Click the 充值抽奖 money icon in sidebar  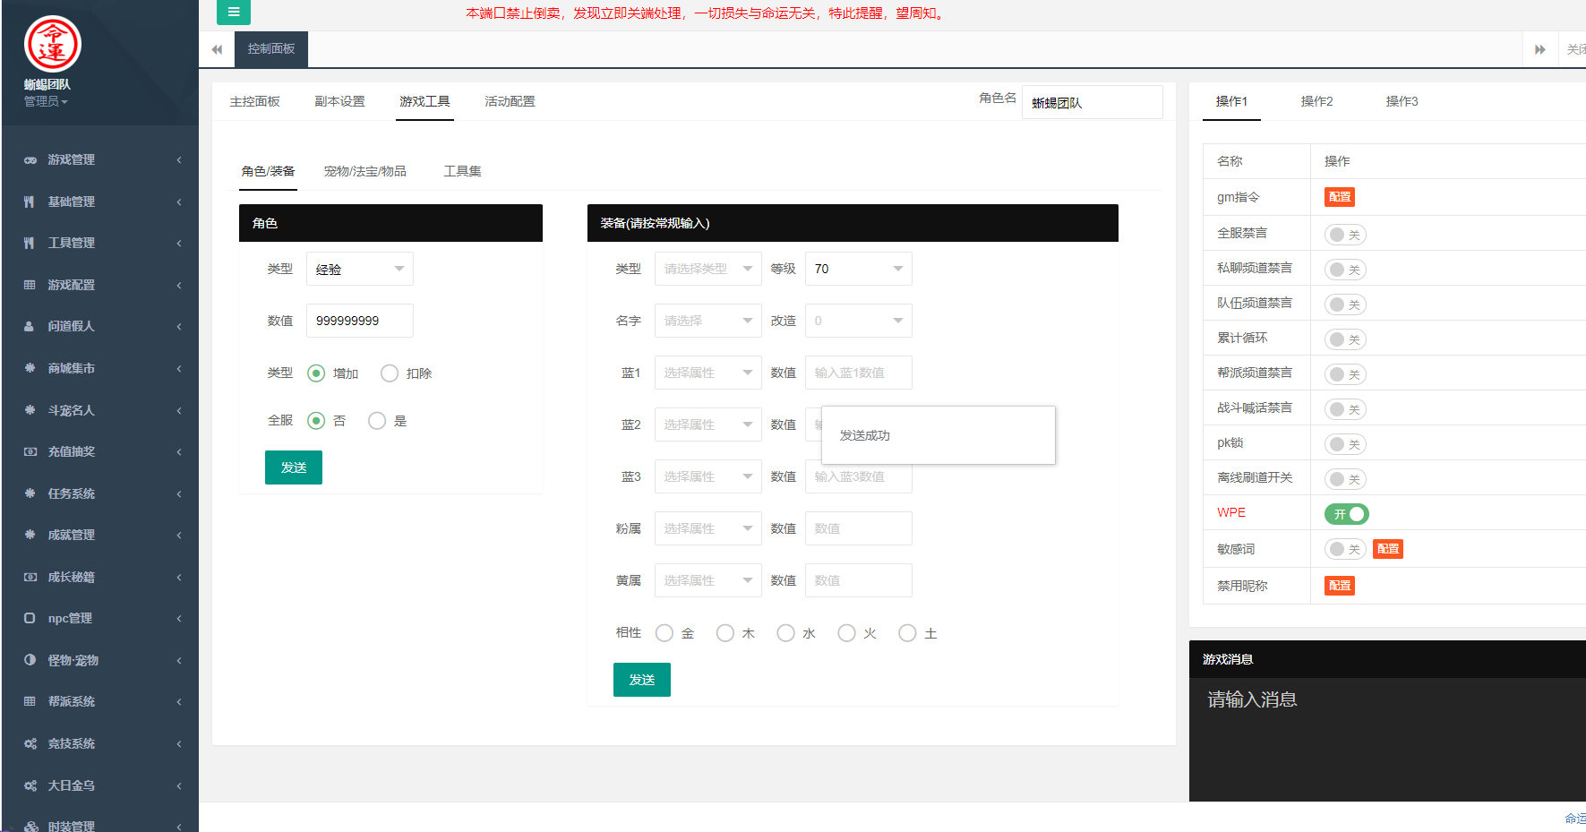click(30, 452)
